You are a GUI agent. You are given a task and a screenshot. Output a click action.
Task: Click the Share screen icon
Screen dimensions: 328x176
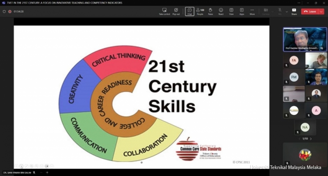click(x=294, y=11)
